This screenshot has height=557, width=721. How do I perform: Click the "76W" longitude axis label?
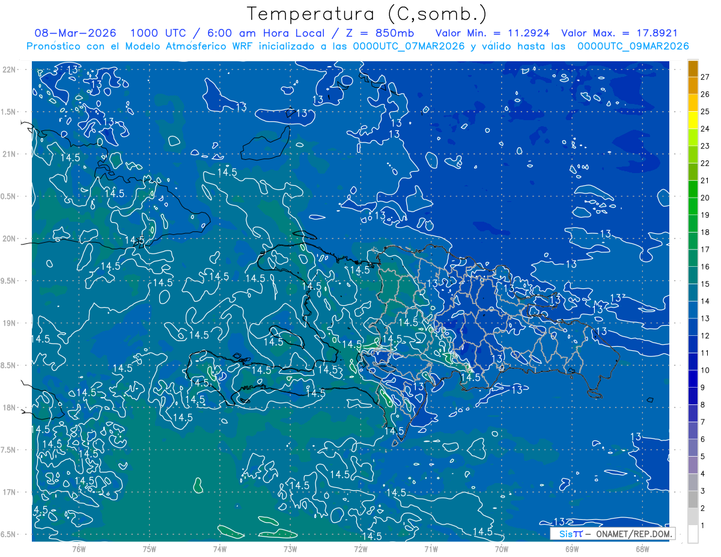[x=79, y=549]
